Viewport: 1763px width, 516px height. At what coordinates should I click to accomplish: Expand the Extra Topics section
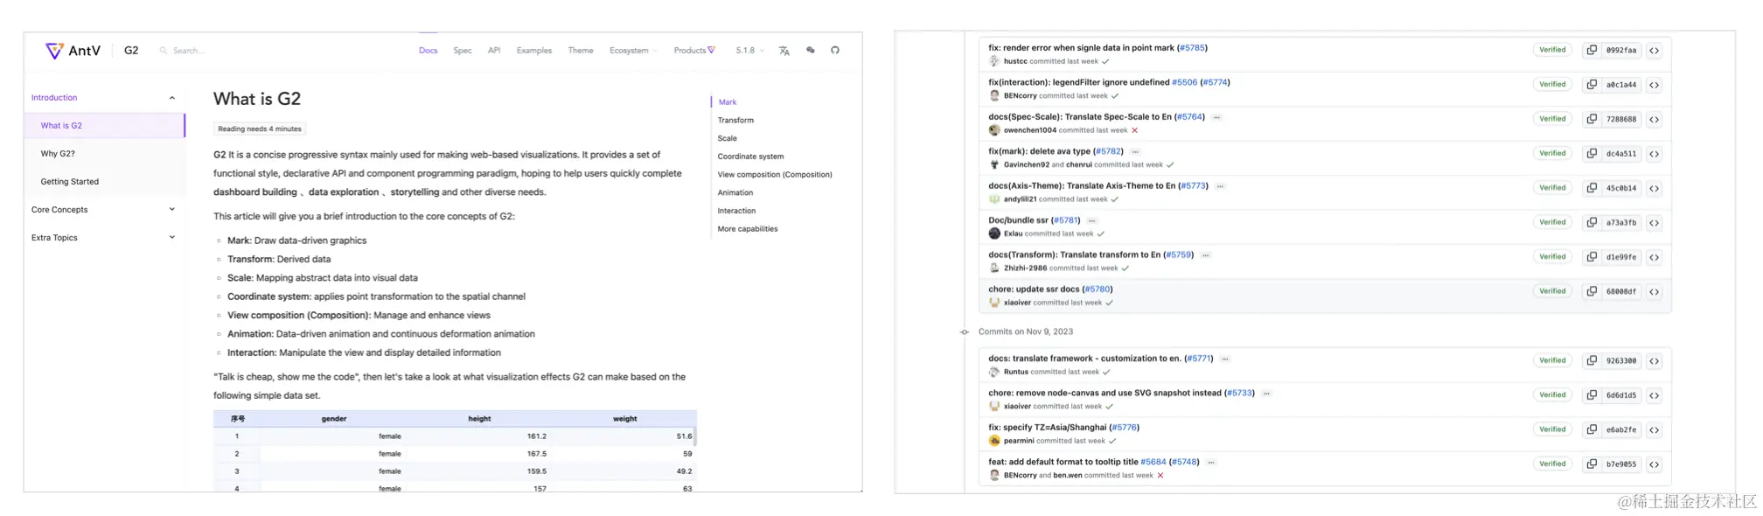click(172, 238)
